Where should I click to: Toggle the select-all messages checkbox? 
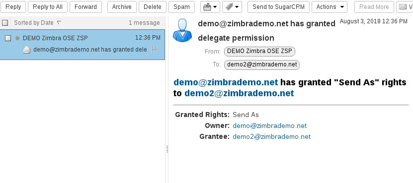click(x=5, y=23)
